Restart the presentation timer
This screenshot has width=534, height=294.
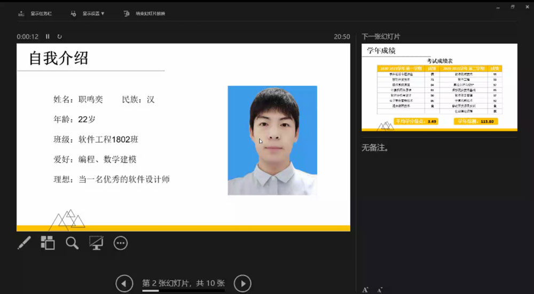pos(59,37)
